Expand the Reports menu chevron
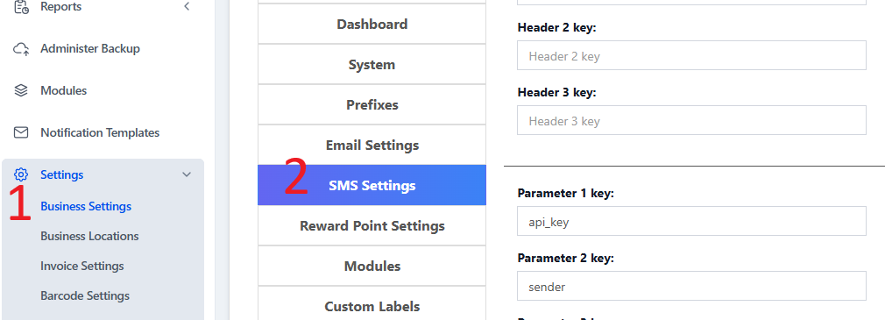This screenshot has height=320, width=885. 187,7
